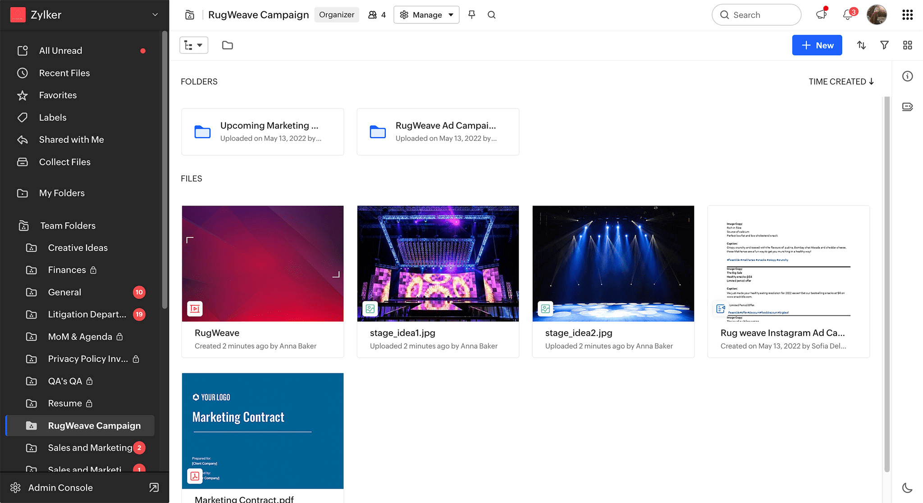This screenshot has width=923, height=503.
Task: Switch to grid layout view
Action: (x=907, y=45)
